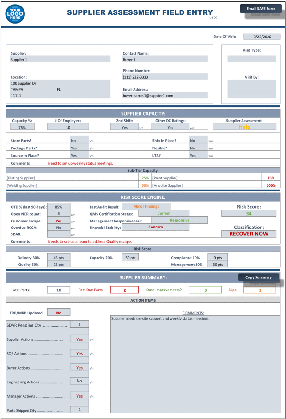Open the QMS Certification Status dropdown
This screenshot has width=286, height=419.
(x=164, y=213)
